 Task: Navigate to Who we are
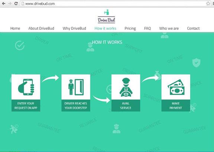(x=169, y=28)
